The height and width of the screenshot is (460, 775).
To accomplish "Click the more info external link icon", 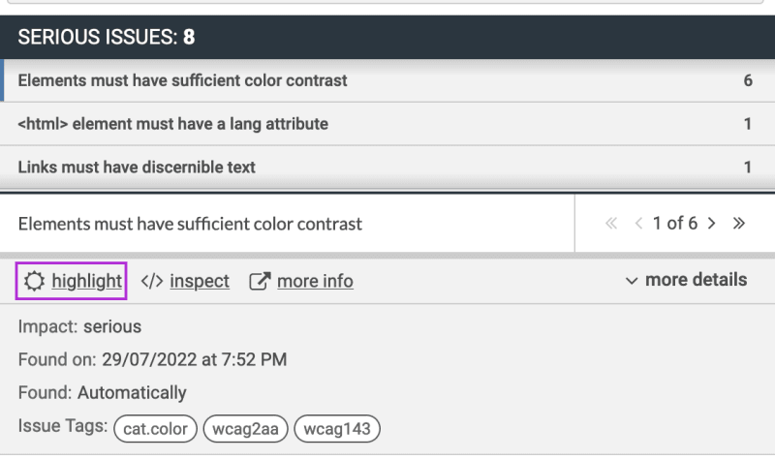I will (260, 281).
